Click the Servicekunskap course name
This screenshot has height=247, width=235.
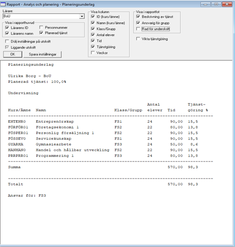[x=54, y=139]
